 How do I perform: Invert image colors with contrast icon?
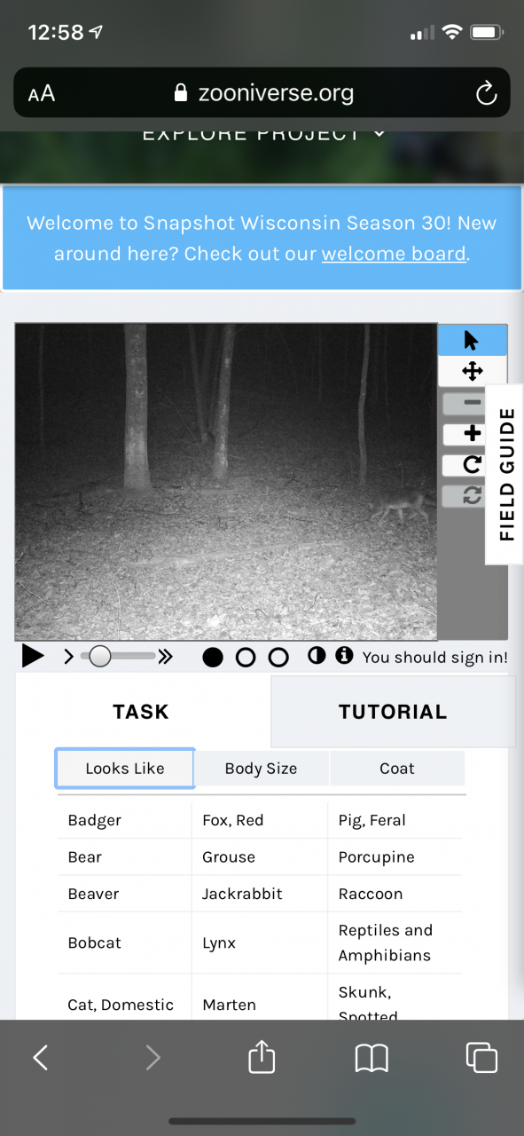click(x=316, y=656)
